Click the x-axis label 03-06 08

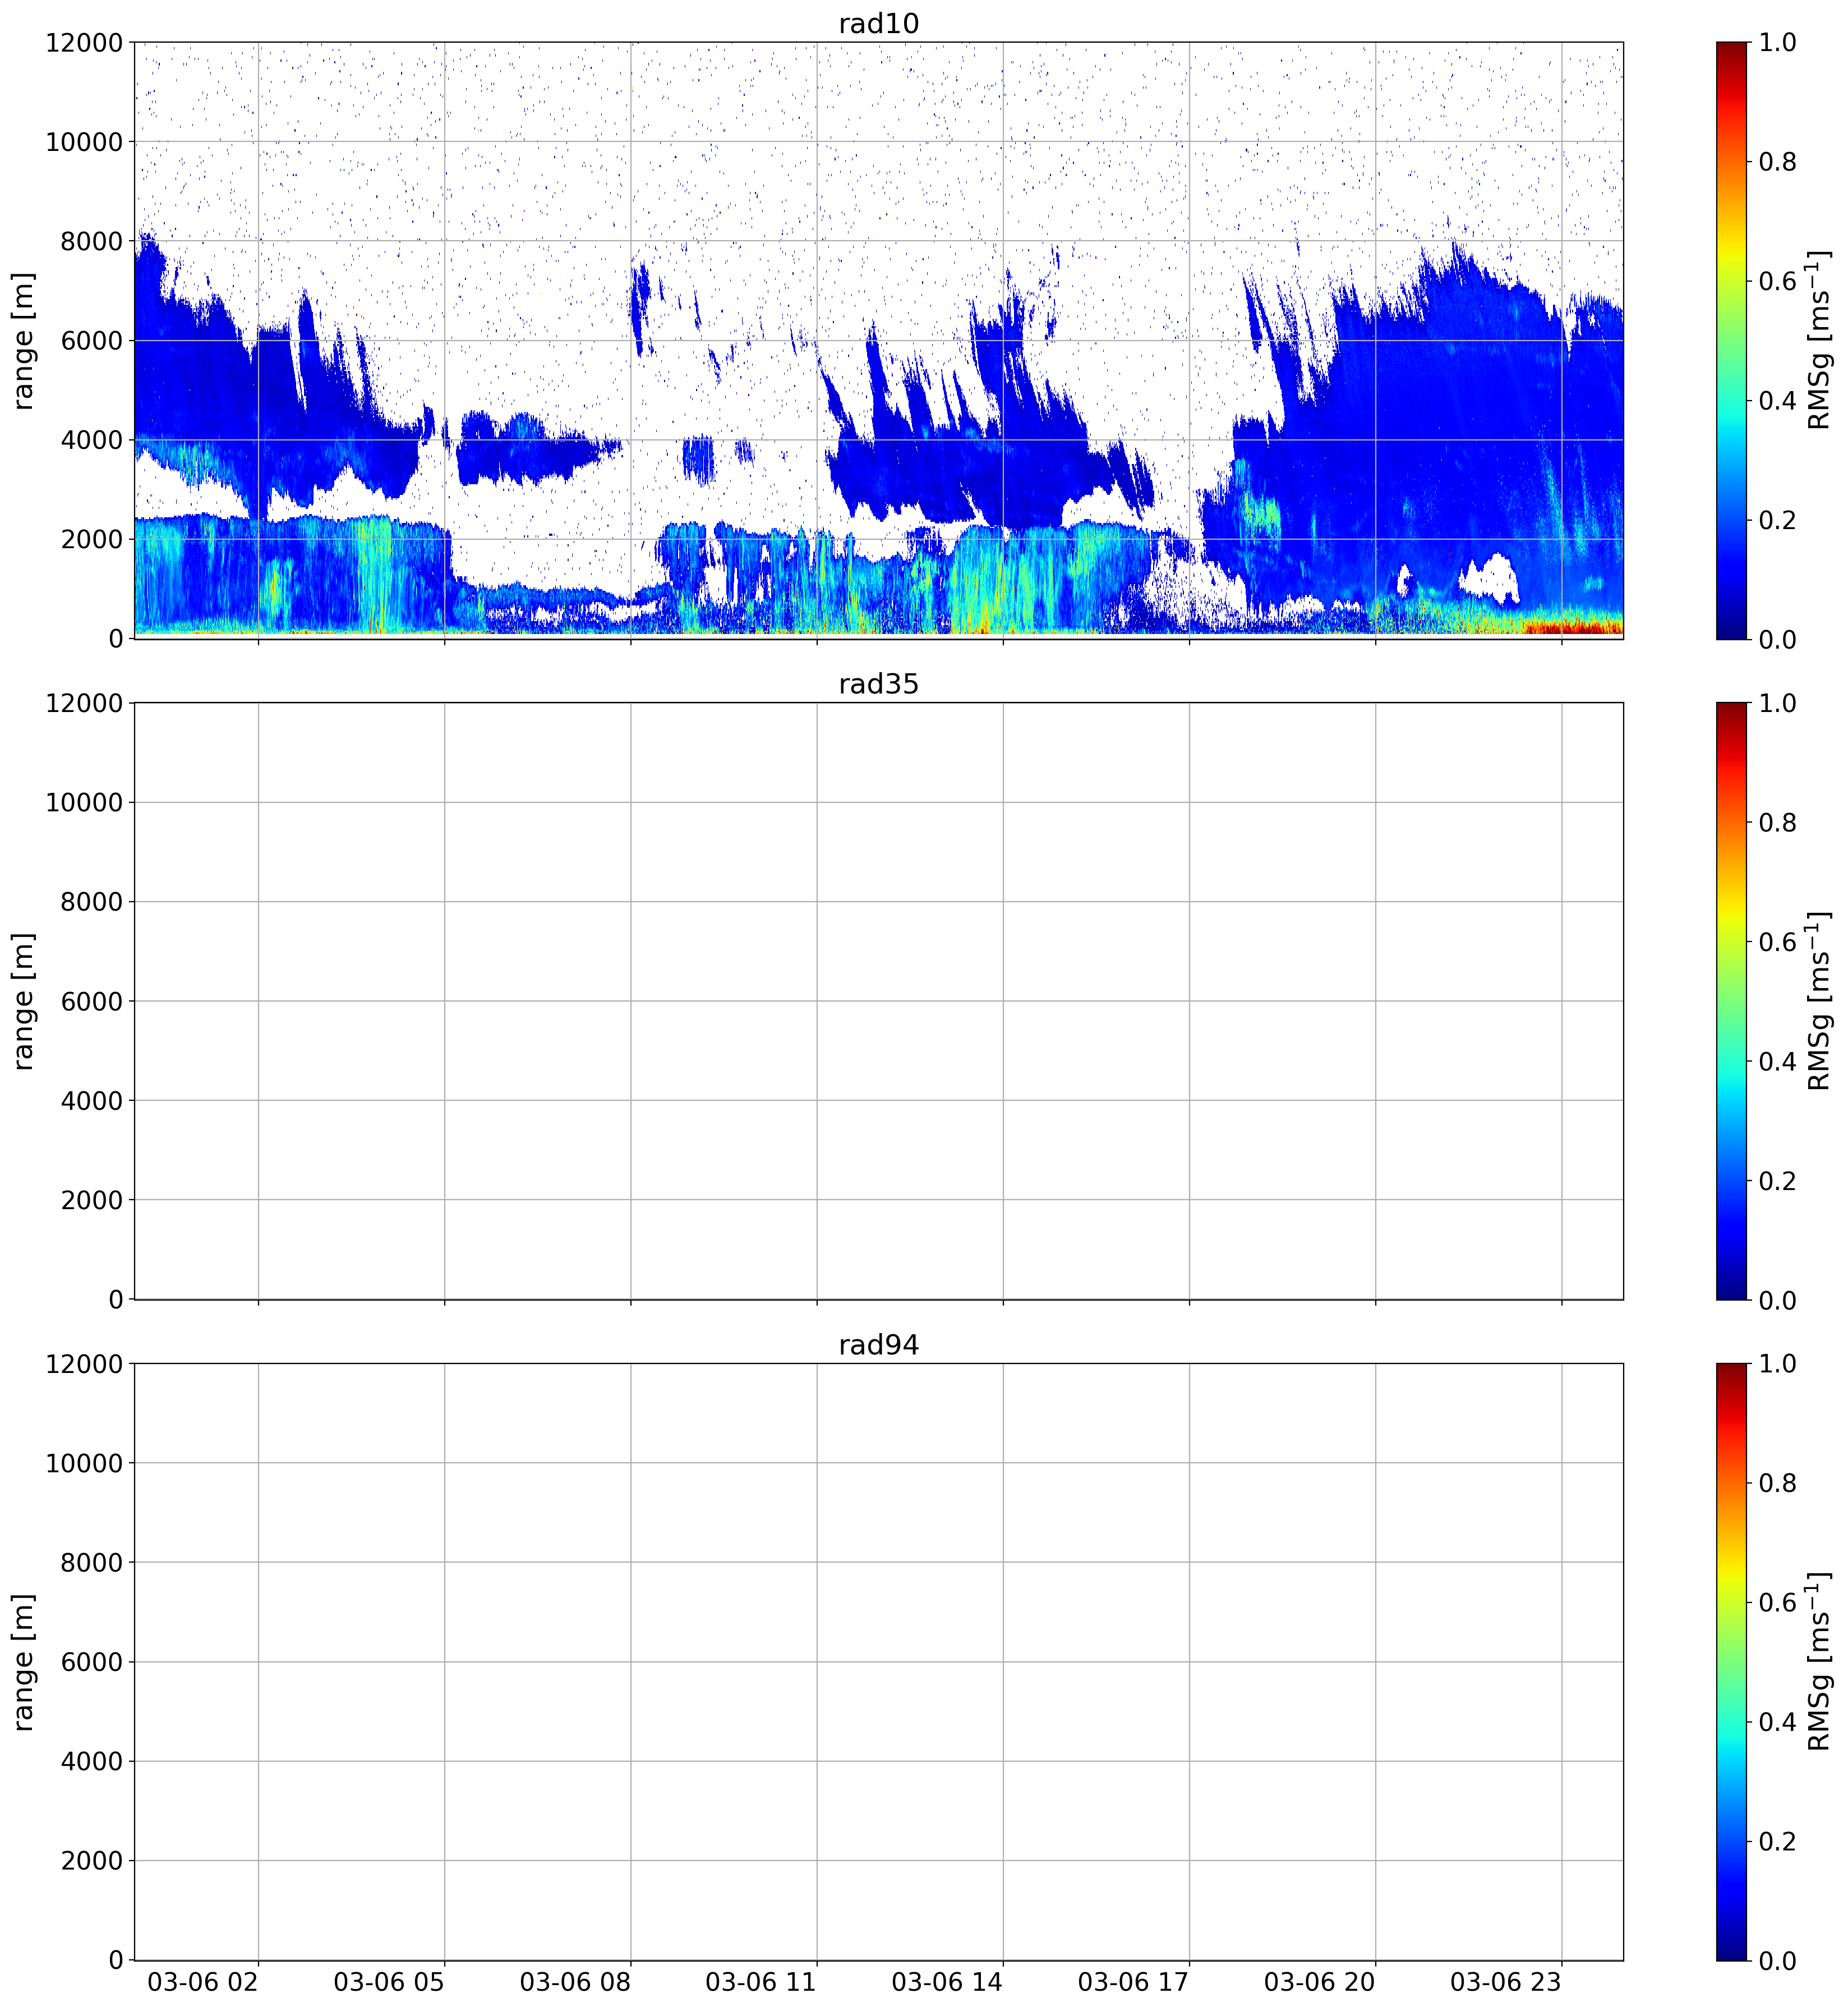click(575, 1982)
